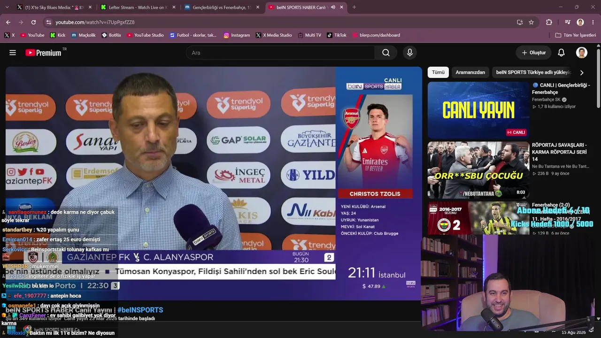Screen dimensions: 601x338
Task: Focus the YouTube search box labeled Ara
Action: pos(281,53)
